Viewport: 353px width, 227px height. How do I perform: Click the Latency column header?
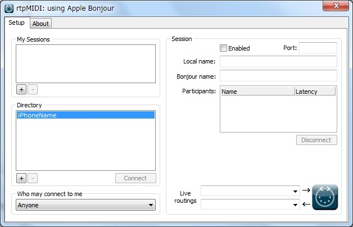coord(315,92)
